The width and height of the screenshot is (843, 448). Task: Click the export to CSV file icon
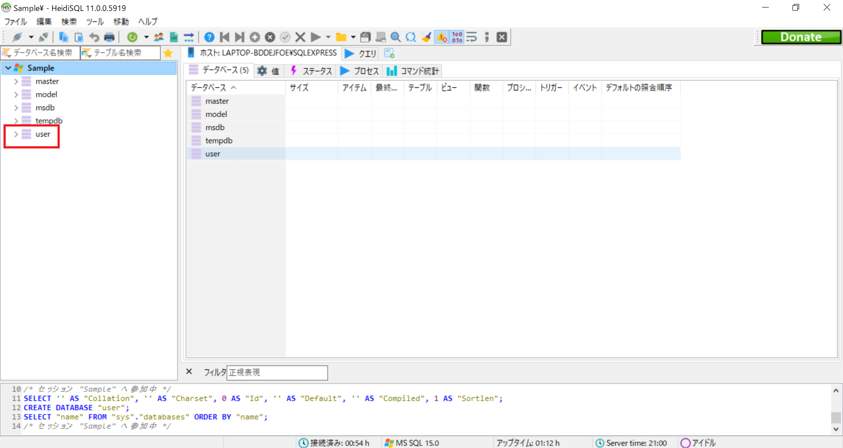tap(174, 37)
